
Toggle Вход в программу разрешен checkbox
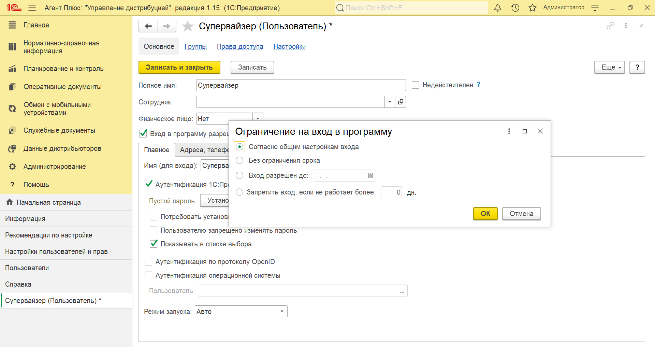(x=143, y=133)
